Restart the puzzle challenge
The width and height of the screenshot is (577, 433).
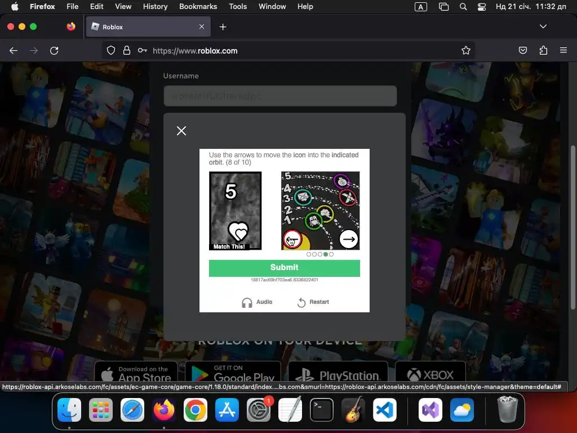tap(313, 302)
